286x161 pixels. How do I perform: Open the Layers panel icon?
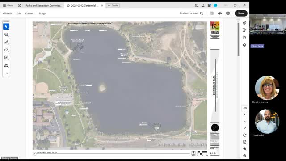pyautogui.click(x=244, y=45)
